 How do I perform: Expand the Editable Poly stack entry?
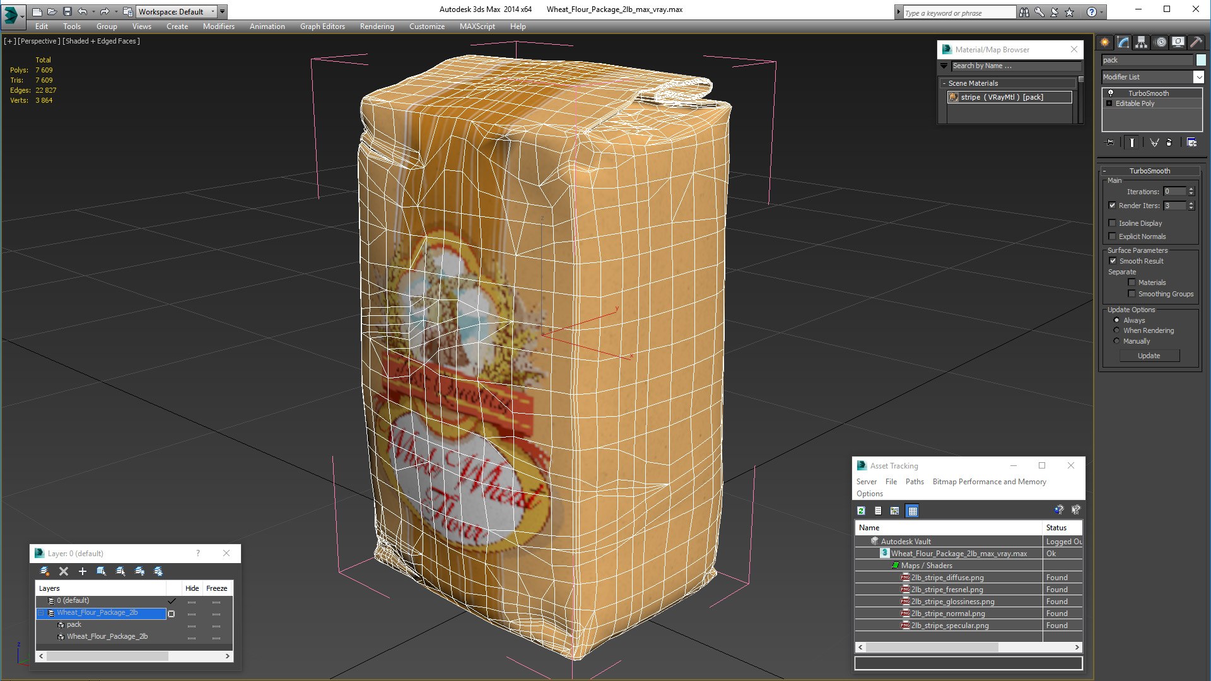pyautogui.click(x=1109, y=103)
